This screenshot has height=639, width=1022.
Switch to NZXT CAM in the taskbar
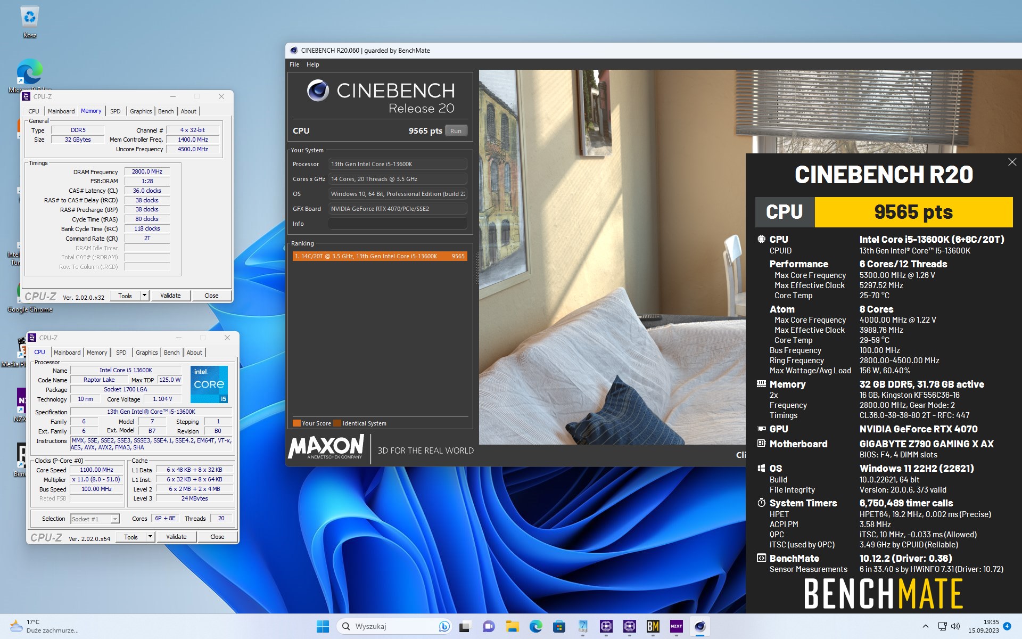point(676,626)
